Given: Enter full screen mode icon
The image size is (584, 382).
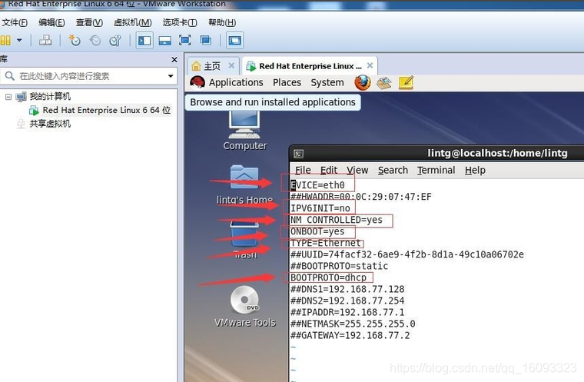Looking at the screenshot, I should (x=185, y=40).
